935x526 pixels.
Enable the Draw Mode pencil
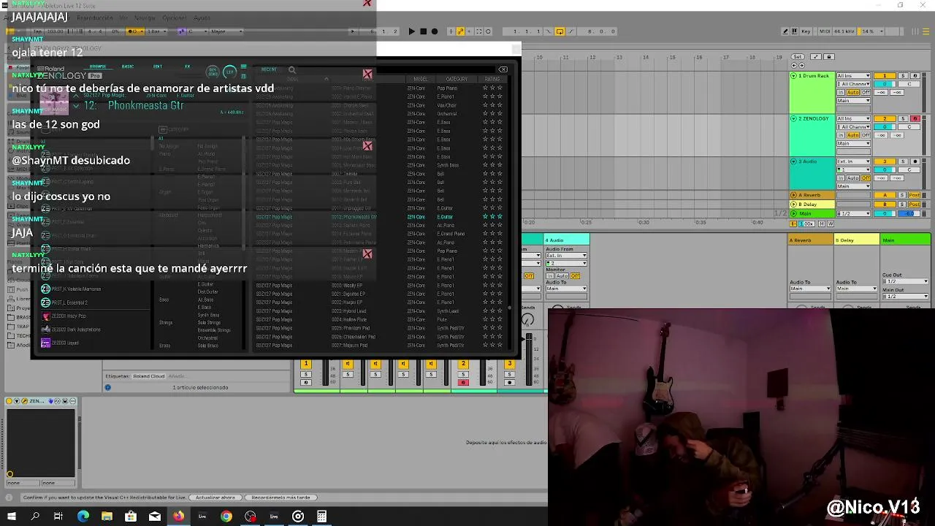[x=785, y=31]
